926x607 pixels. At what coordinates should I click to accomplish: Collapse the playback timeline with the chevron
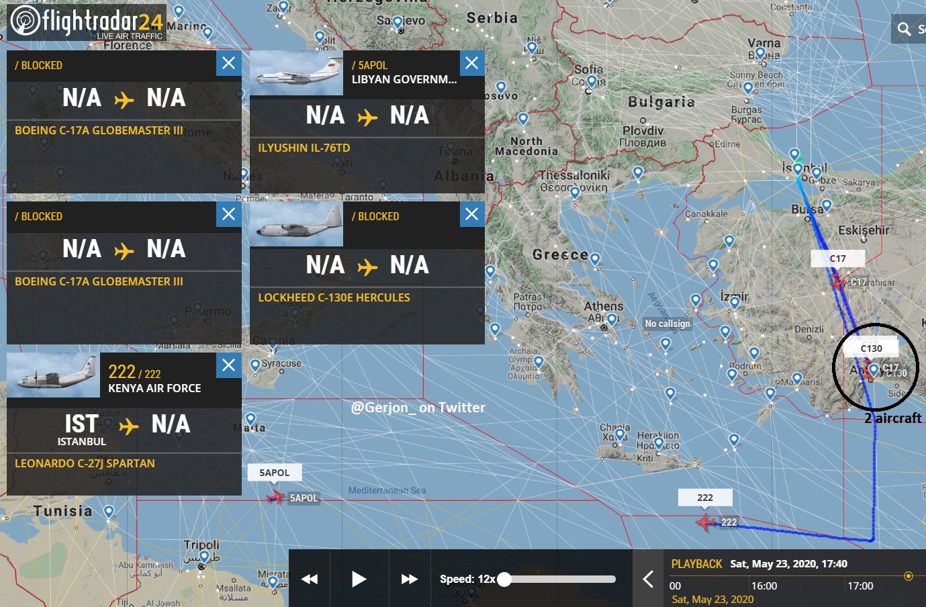tap(648, 579)
